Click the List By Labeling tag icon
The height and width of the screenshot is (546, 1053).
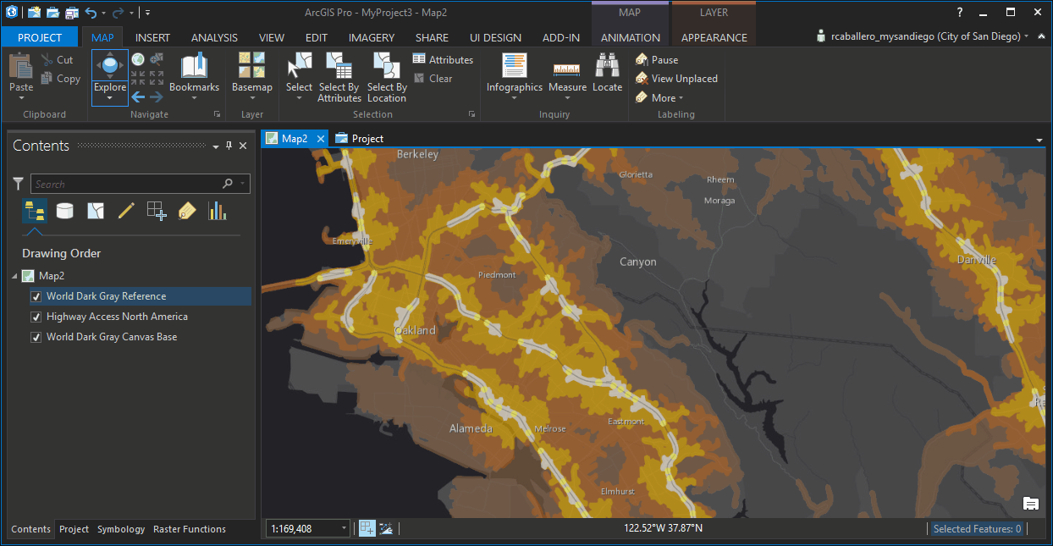coord(187,211)
